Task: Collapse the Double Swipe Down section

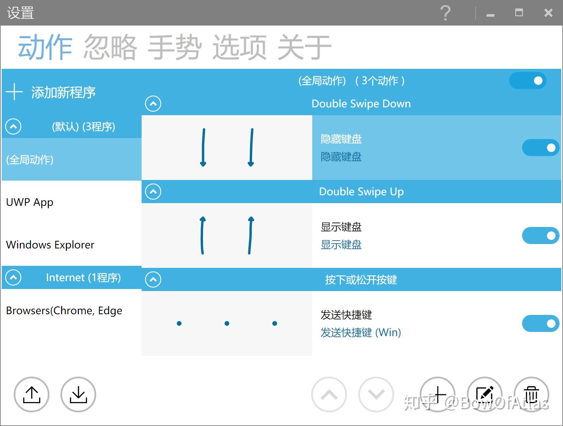Action: click(153, 104)
